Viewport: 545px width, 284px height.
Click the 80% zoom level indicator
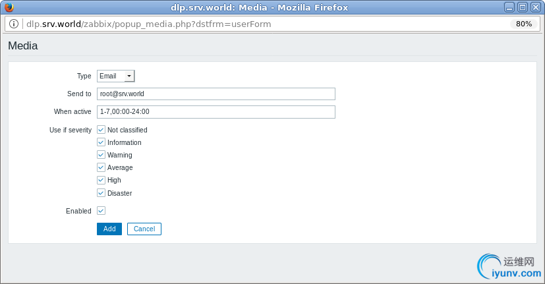[x=524, y=24]
